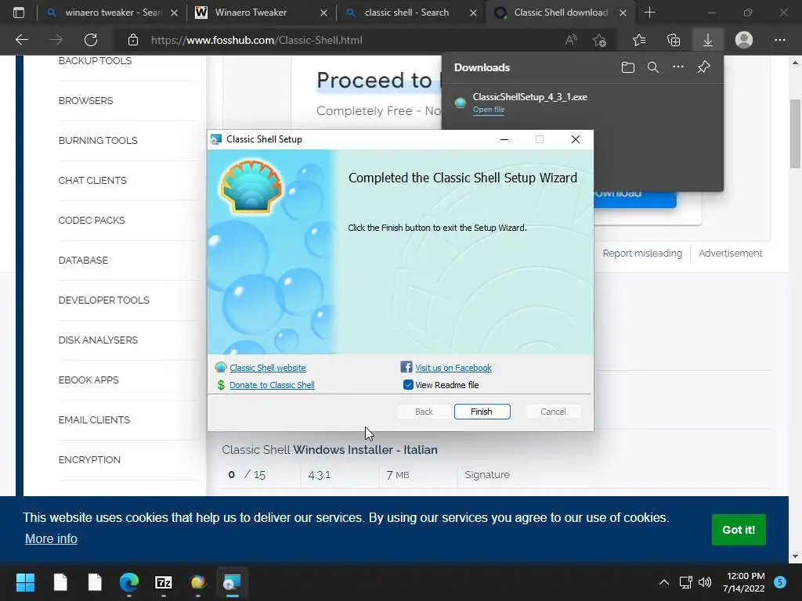Close the classic shell Search tab

473,13
